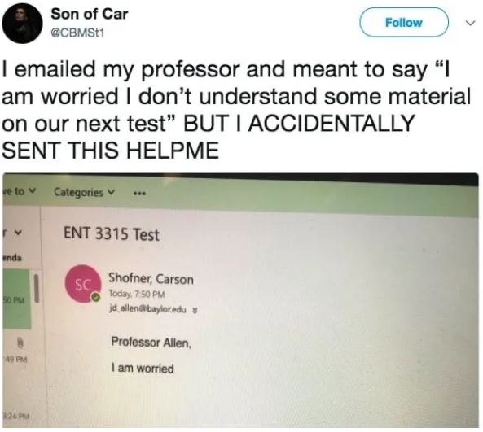Image resolution: width=483 pixels, height=432 pixels.
Task: Expand the filter chevron above message list
Action: click(18, 233)
